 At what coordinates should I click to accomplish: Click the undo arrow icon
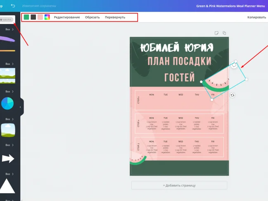pyautogui.click(x=13, y=6)
